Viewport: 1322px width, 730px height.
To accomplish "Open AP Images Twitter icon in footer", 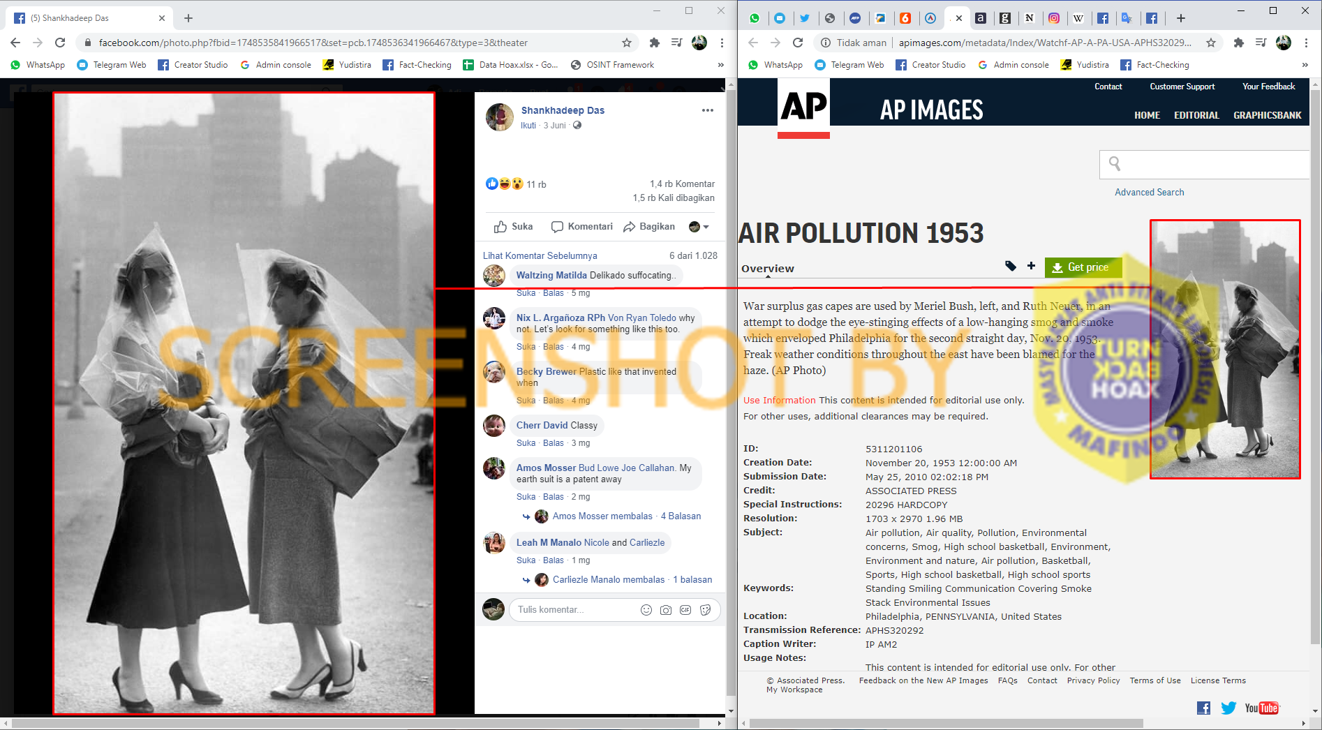I will (1228, 708).
